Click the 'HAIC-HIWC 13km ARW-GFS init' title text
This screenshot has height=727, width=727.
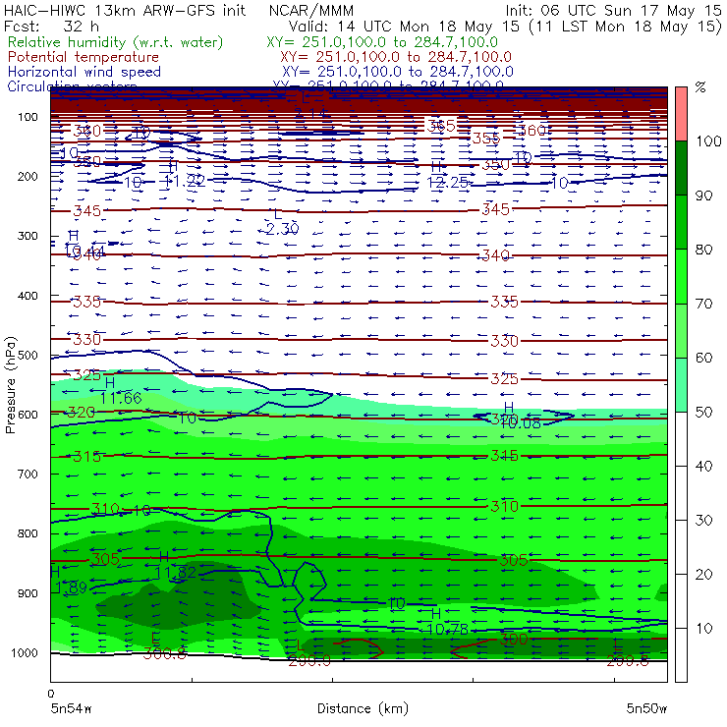point(124,10)
